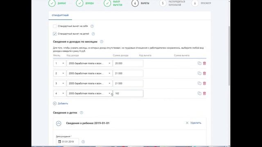The width and height of the screenshot is (262, 147).
Task: Open calendar icon in birth date field
Action: coord(59,142)
